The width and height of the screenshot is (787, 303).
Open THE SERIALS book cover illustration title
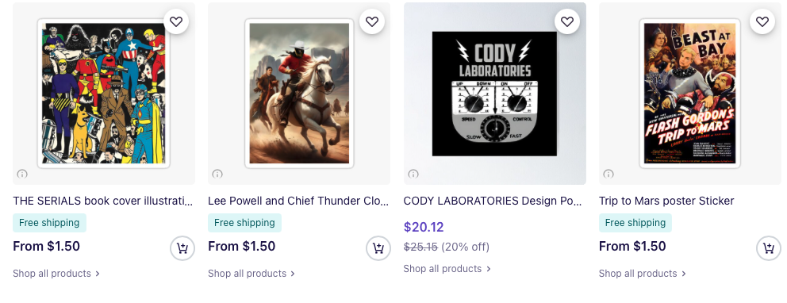pos(103,201)
